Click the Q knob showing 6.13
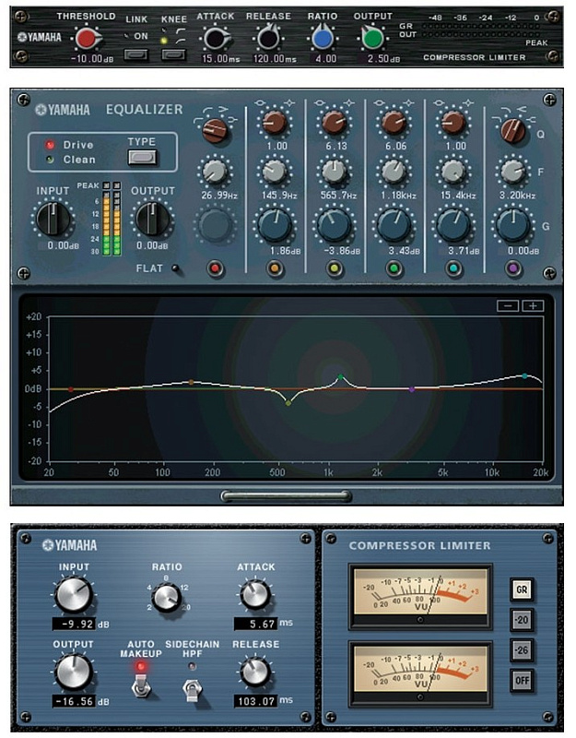This screenshot has width=576, height=738. (335, 123)
